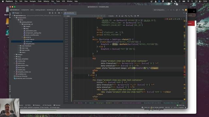Click line 358 in editor gutter
Image resolution: width=209 pixels, height=117 pixels.
coord(66,68)
